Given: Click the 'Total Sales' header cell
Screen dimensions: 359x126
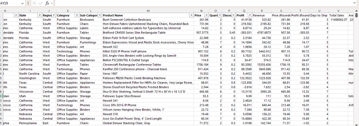Looking at the screenshot, I should (x=338, y=15).
